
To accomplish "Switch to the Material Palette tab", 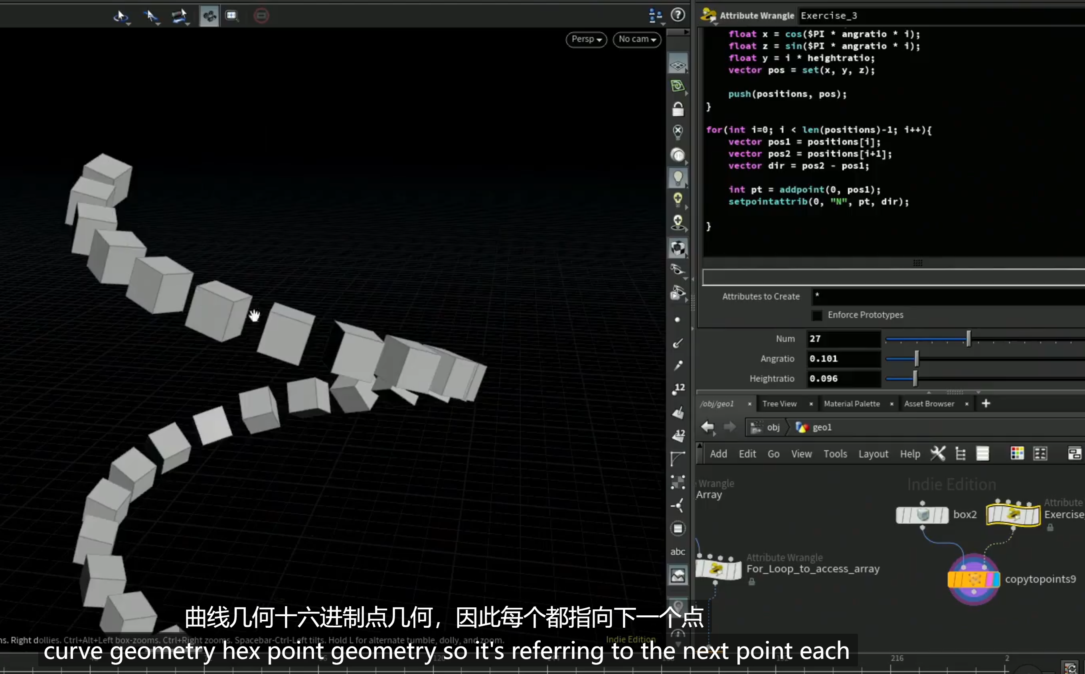I will pyautogui.click(x=852, y=404).
